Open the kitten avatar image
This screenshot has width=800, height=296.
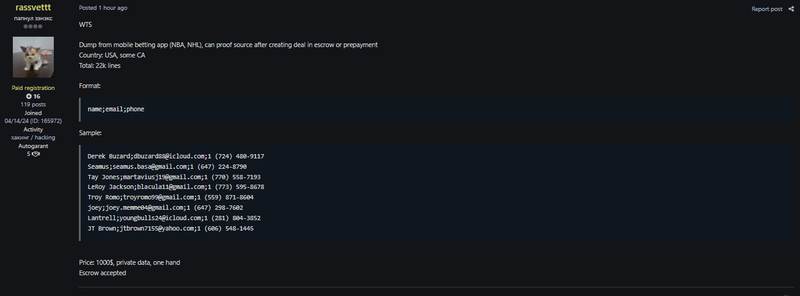point(33,57)
